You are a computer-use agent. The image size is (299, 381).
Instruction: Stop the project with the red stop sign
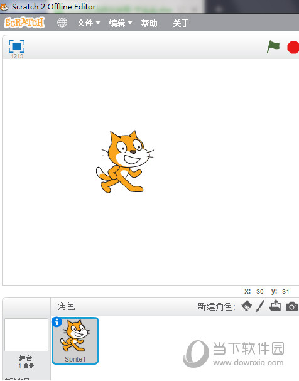coord(293,47)
